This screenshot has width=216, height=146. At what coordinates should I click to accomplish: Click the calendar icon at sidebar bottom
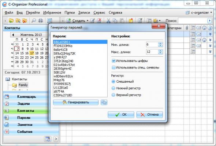click(x=48, y=139)
